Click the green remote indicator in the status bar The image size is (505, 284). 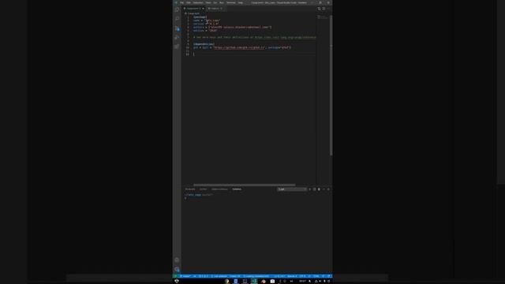click(174, 276)
